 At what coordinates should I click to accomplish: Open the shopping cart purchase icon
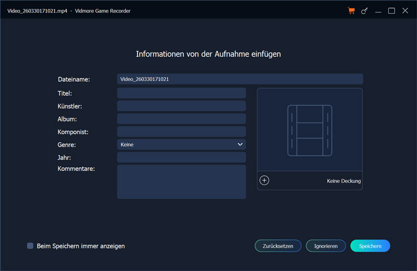(351, 11)
